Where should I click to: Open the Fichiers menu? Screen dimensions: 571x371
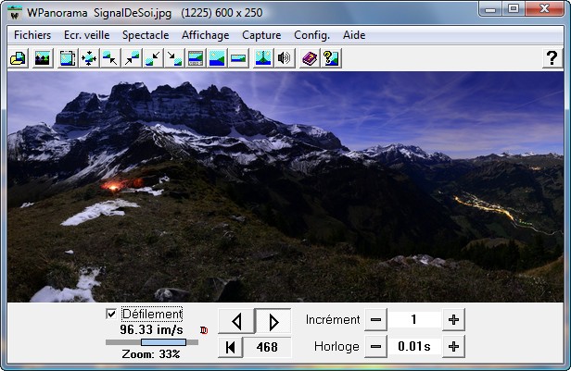click(32, 35)
